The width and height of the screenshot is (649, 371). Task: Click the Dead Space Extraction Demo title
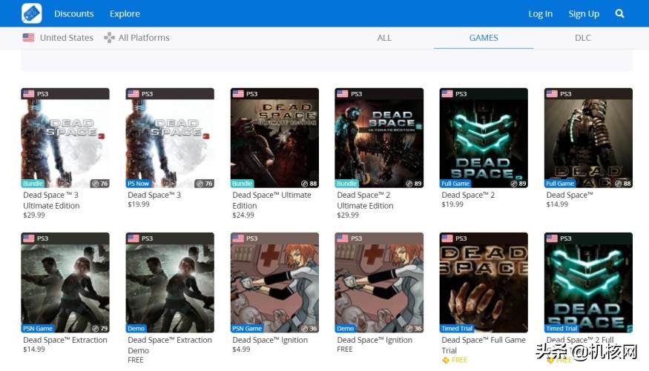(x=170, y=345)
